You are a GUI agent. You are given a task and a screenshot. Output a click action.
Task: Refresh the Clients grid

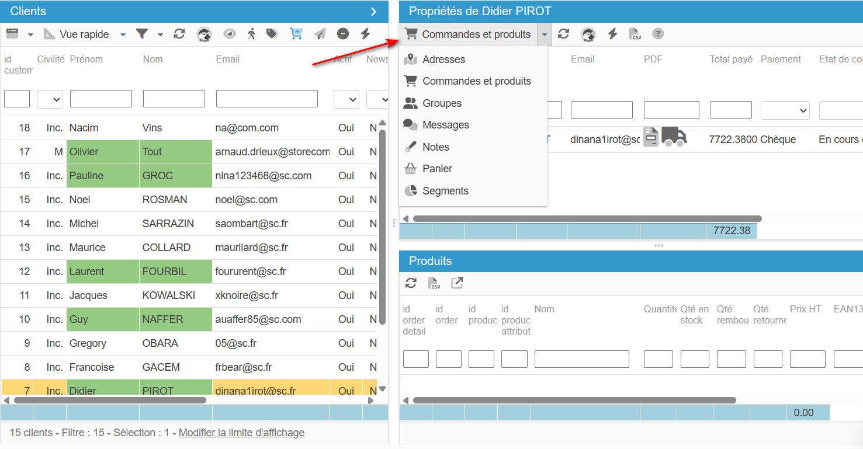179,34
